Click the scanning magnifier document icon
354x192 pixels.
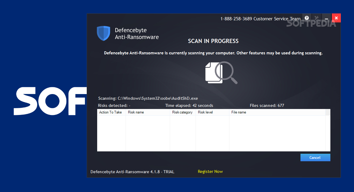point(221,73)
